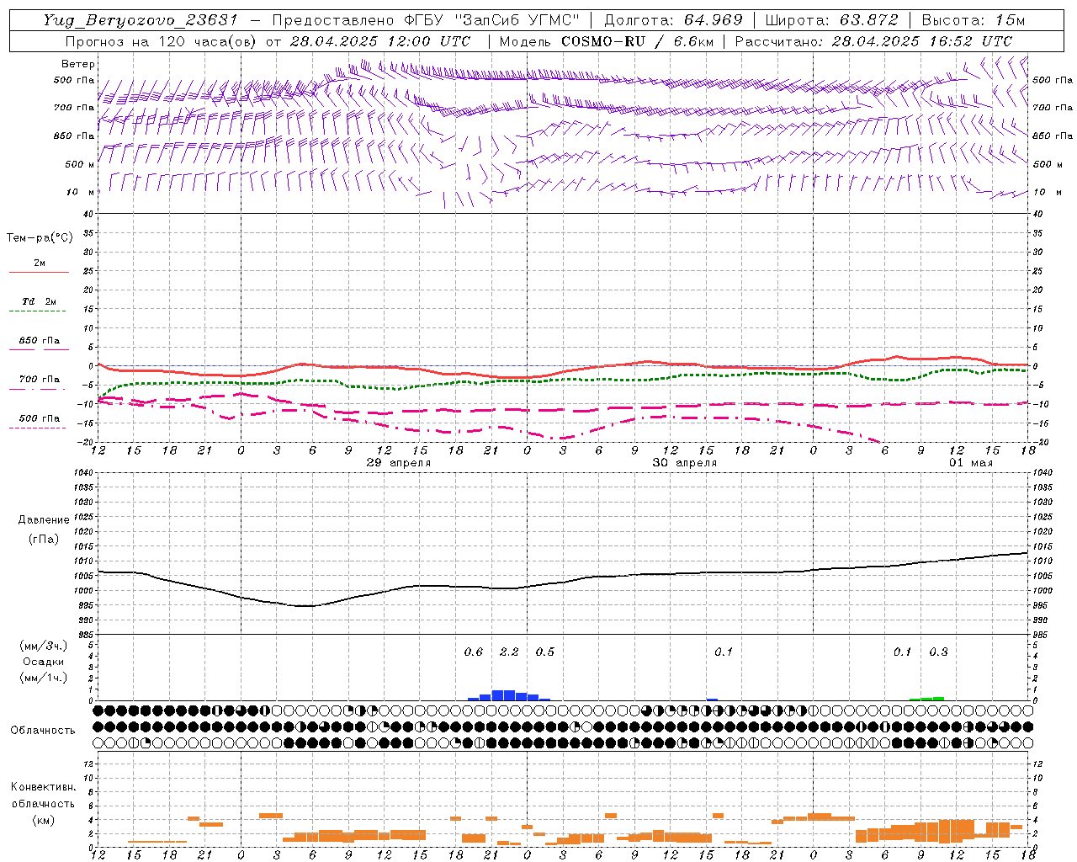Screen dimensions: 1077x862
Task: Select the elevation text Высота: 15м
Action: coord(974,20)
